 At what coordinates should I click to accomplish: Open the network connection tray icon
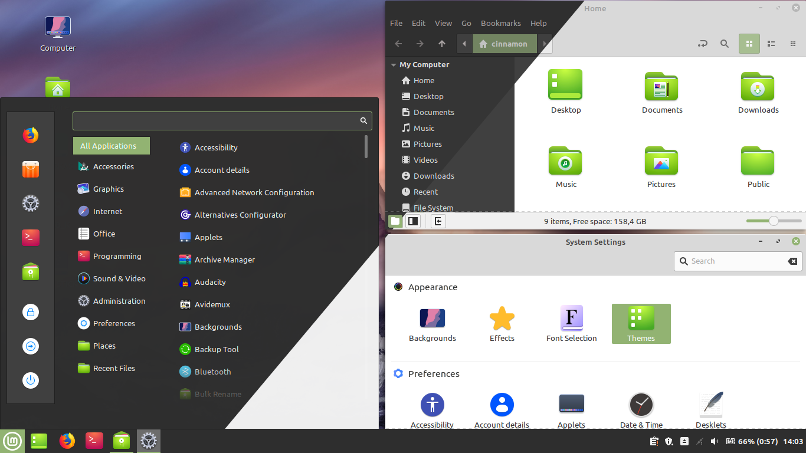tap(700, 441)
